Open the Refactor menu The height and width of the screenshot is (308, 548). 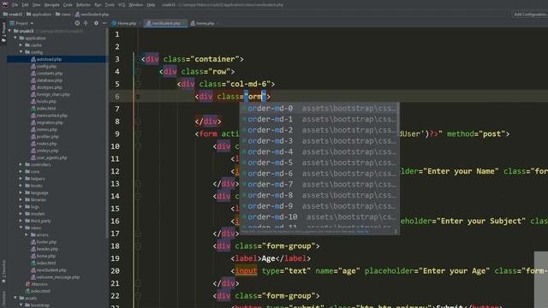click(83, 5)
